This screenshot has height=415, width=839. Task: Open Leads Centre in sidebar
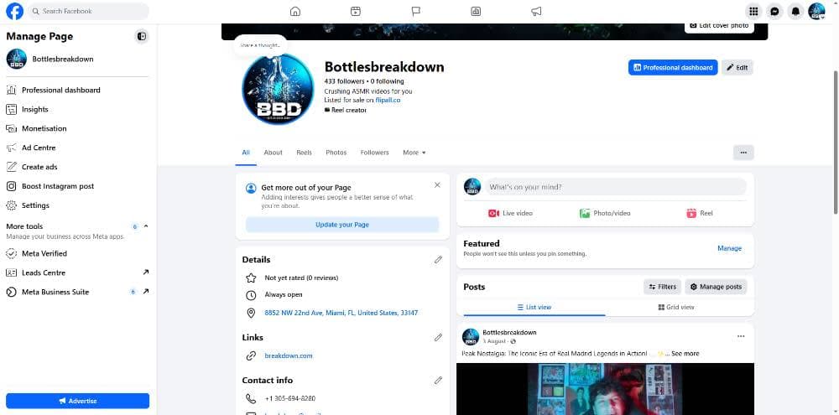77,273
